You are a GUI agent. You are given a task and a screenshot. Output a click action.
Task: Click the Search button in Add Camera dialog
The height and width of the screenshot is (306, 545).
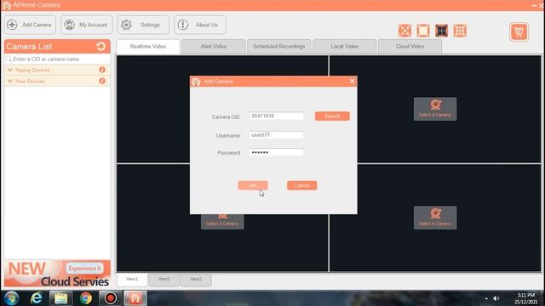click(332, 116)
